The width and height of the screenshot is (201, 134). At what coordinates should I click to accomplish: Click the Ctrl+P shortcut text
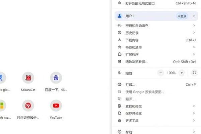(191, 84)
